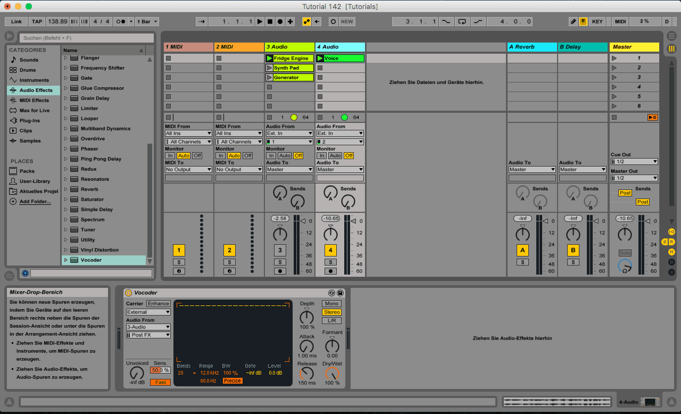The height and width of the screenshot is (414, 681).
Task: Solo track 1 MIDI with S button
Action: pyautogui.click(x=179, y=262)
